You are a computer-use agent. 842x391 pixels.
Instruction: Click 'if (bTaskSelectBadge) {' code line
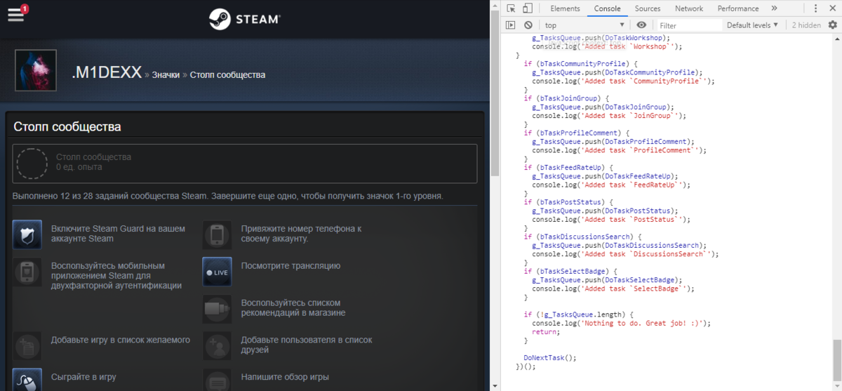click(x=570, y=271)
